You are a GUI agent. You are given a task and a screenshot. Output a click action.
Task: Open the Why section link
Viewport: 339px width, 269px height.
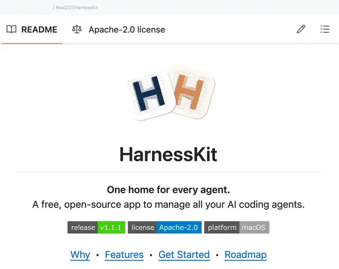pos(80,255)
